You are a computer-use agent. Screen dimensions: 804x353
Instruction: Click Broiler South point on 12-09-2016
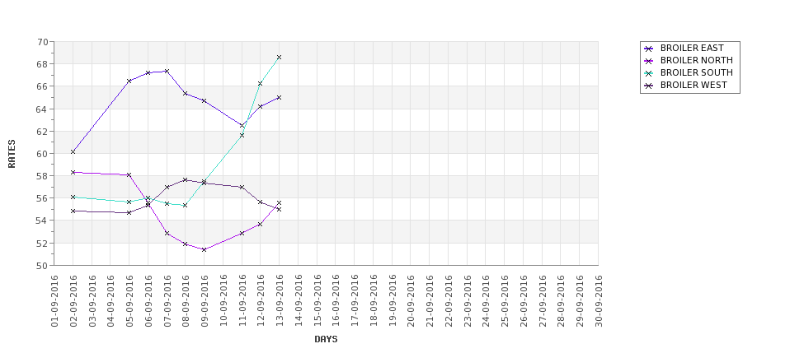pyautogui.click(x=260, y=83)
